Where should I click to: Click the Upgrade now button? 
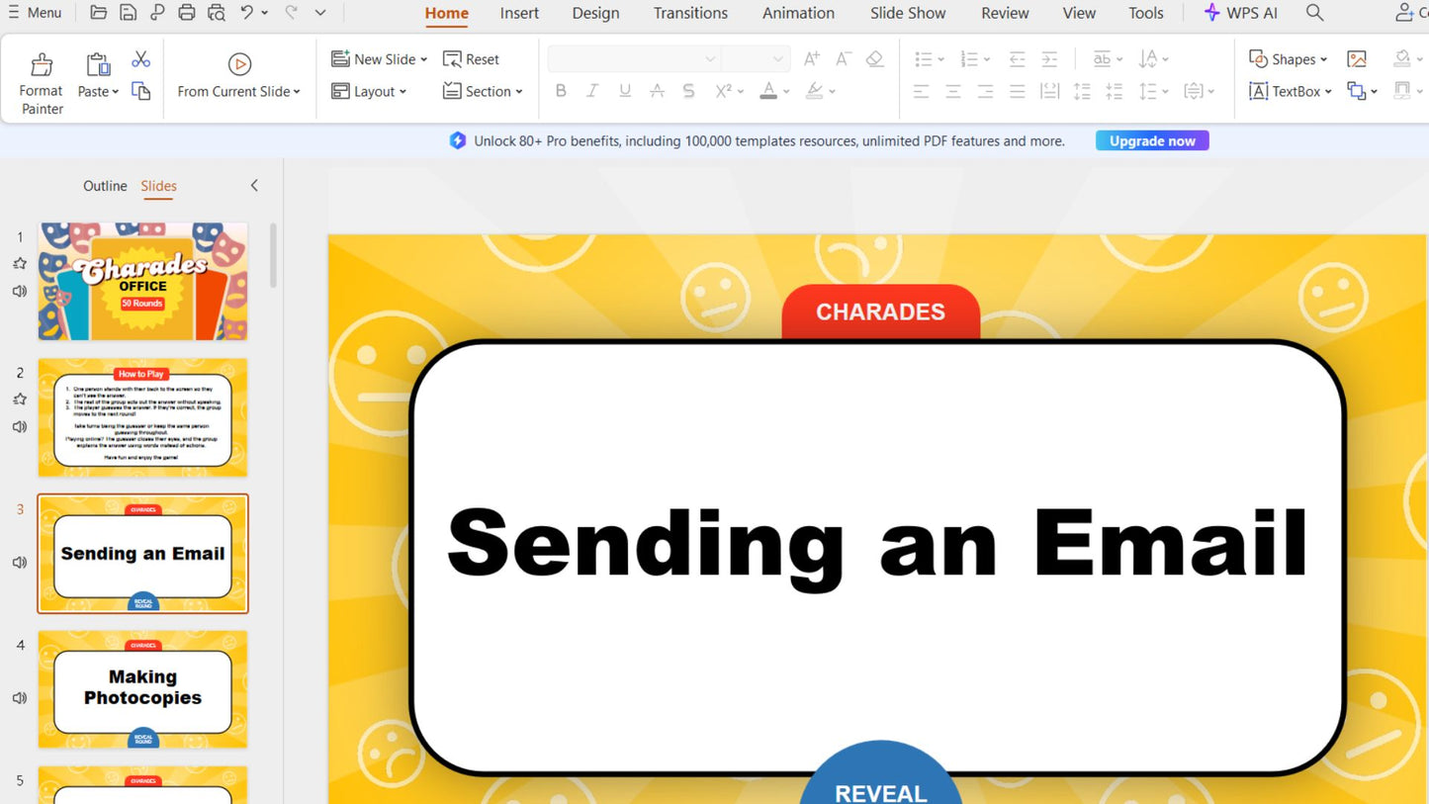point(1151,140)
